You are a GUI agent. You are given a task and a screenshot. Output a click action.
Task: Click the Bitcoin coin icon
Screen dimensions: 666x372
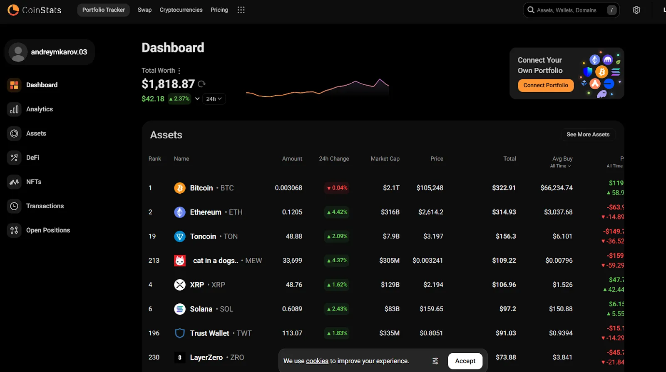tap(180, 188)
